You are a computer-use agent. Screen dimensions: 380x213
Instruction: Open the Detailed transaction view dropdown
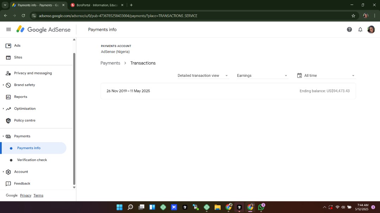(203, 75)
